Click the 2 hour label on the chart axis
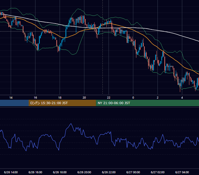 click(158, 98)
